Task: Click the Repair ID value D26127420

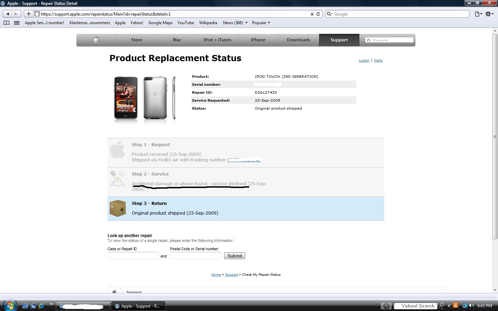Action: click(x=266, y=92)
